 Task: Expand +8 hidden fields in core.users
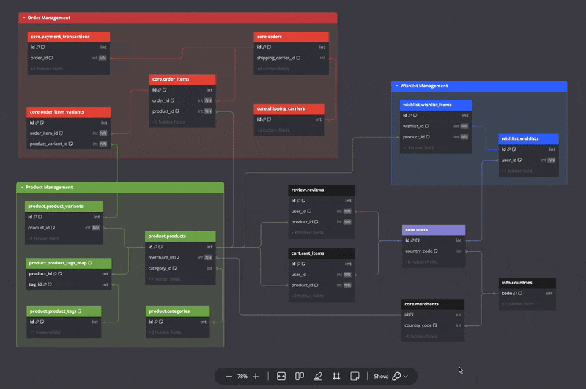421,262
